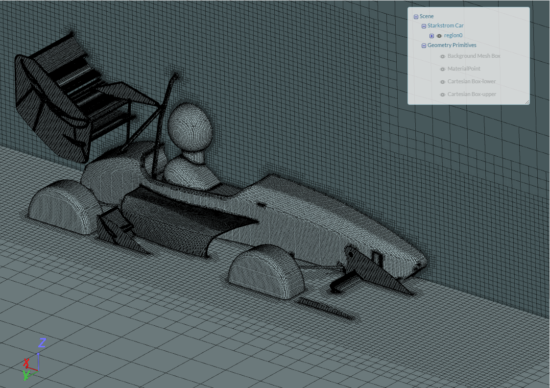Click the red X axis label on orientation gizmo

[26, 362]
